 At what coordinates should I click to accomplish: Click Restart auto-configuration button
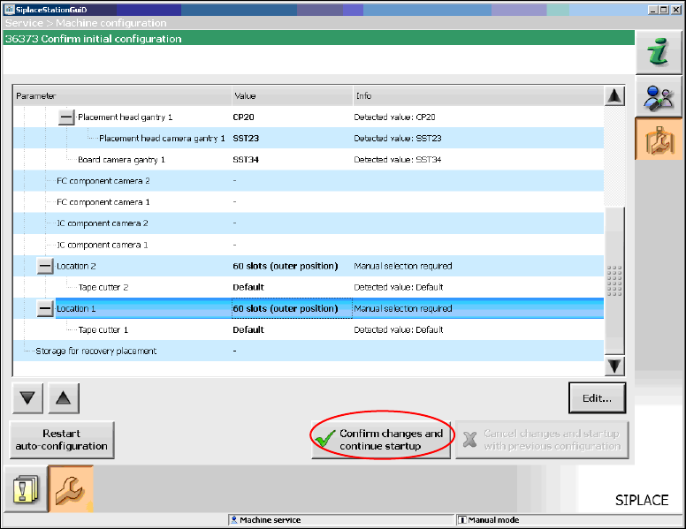62,440
